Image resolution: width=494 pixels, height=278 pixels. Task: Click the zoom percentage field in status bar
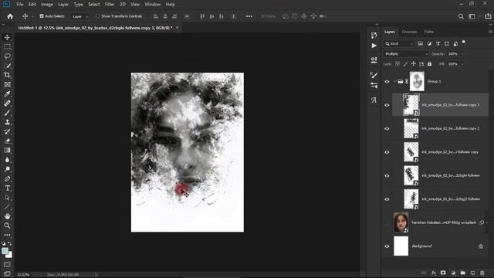point(23,275)
